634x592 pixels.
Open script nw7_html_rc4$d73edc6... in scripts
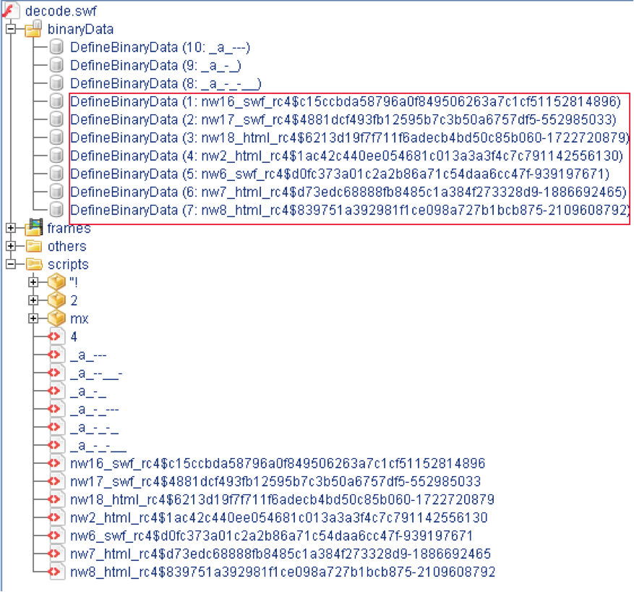click(x=280, y=554)
